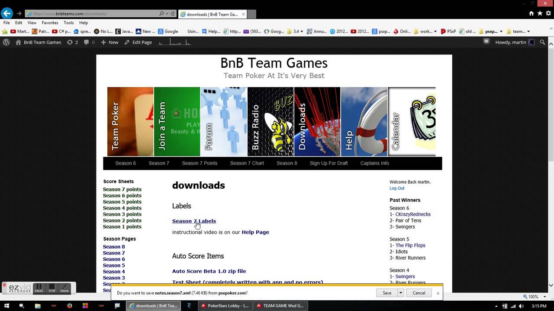
Task: Click the Log-Out link
Action: (397, 188)
